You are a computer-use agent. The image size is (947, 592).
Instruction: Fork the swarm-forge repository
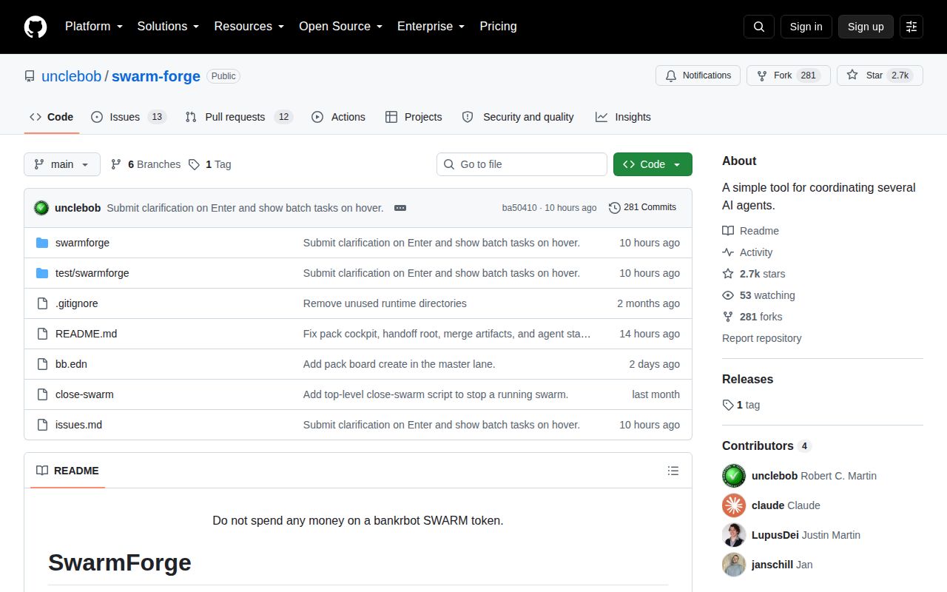[x=789, y=75]
